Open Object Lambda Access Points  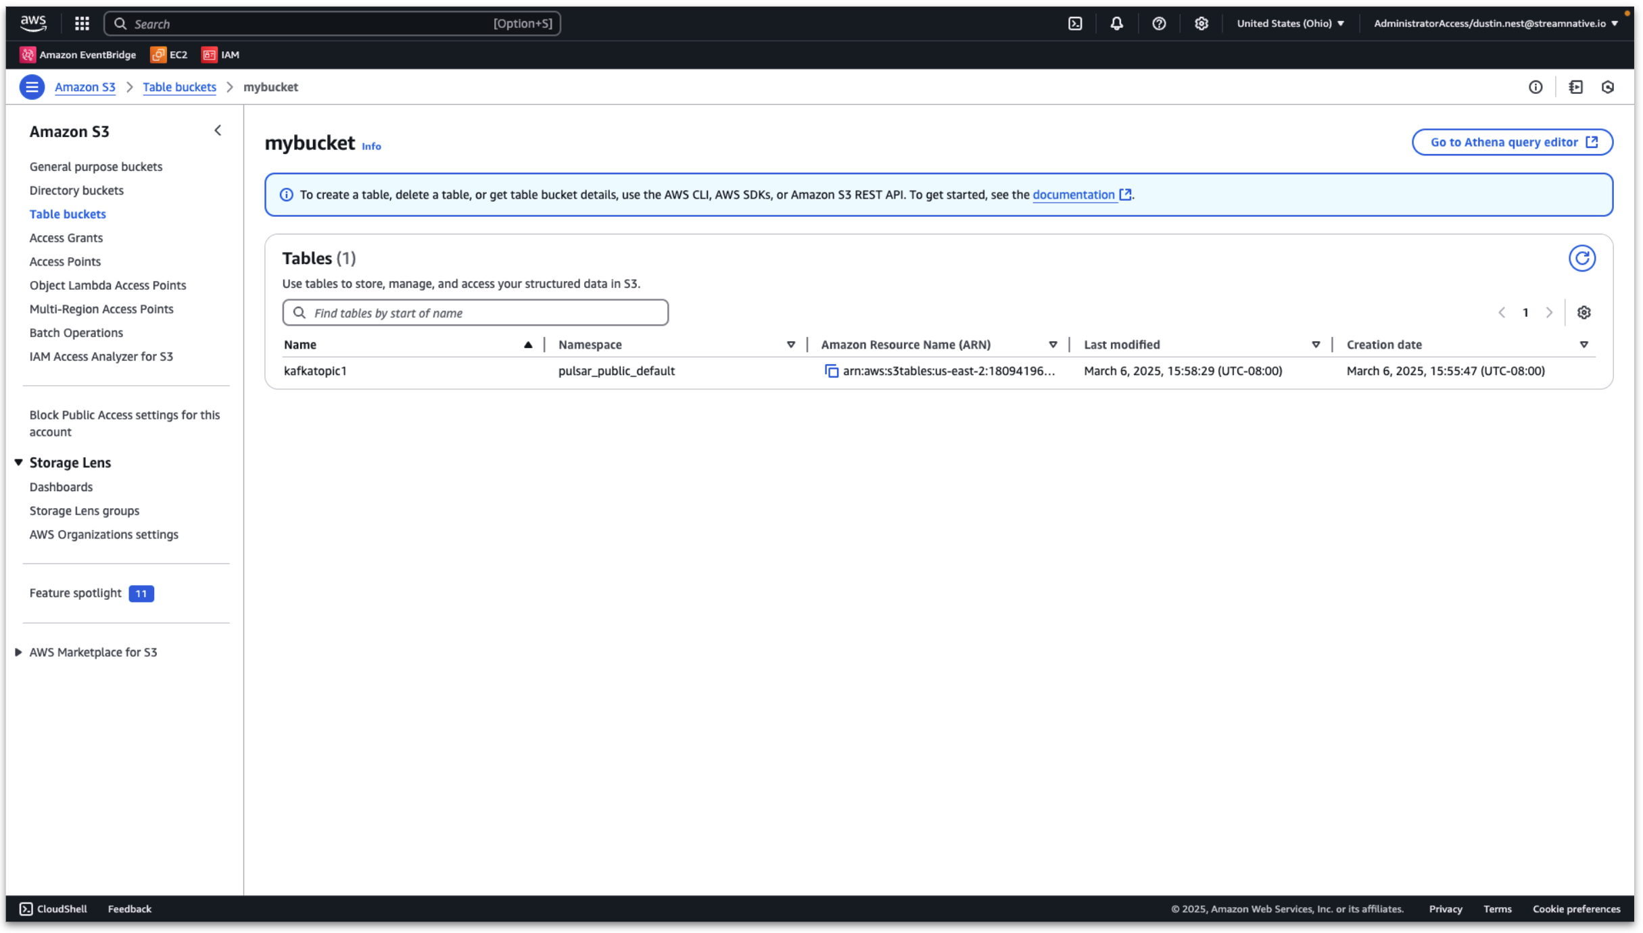(x=108, y=285)
